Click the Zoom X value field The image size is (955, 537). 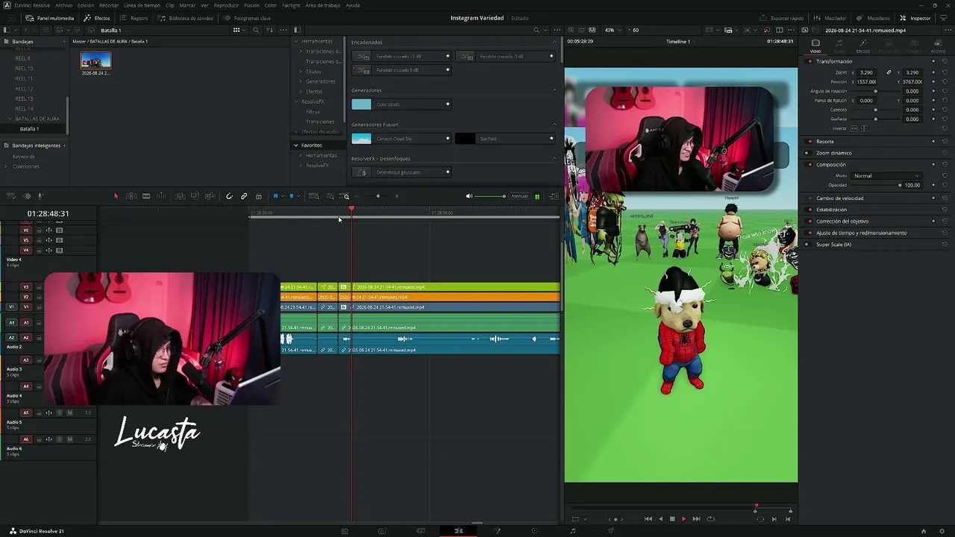(x=867, y=72)
